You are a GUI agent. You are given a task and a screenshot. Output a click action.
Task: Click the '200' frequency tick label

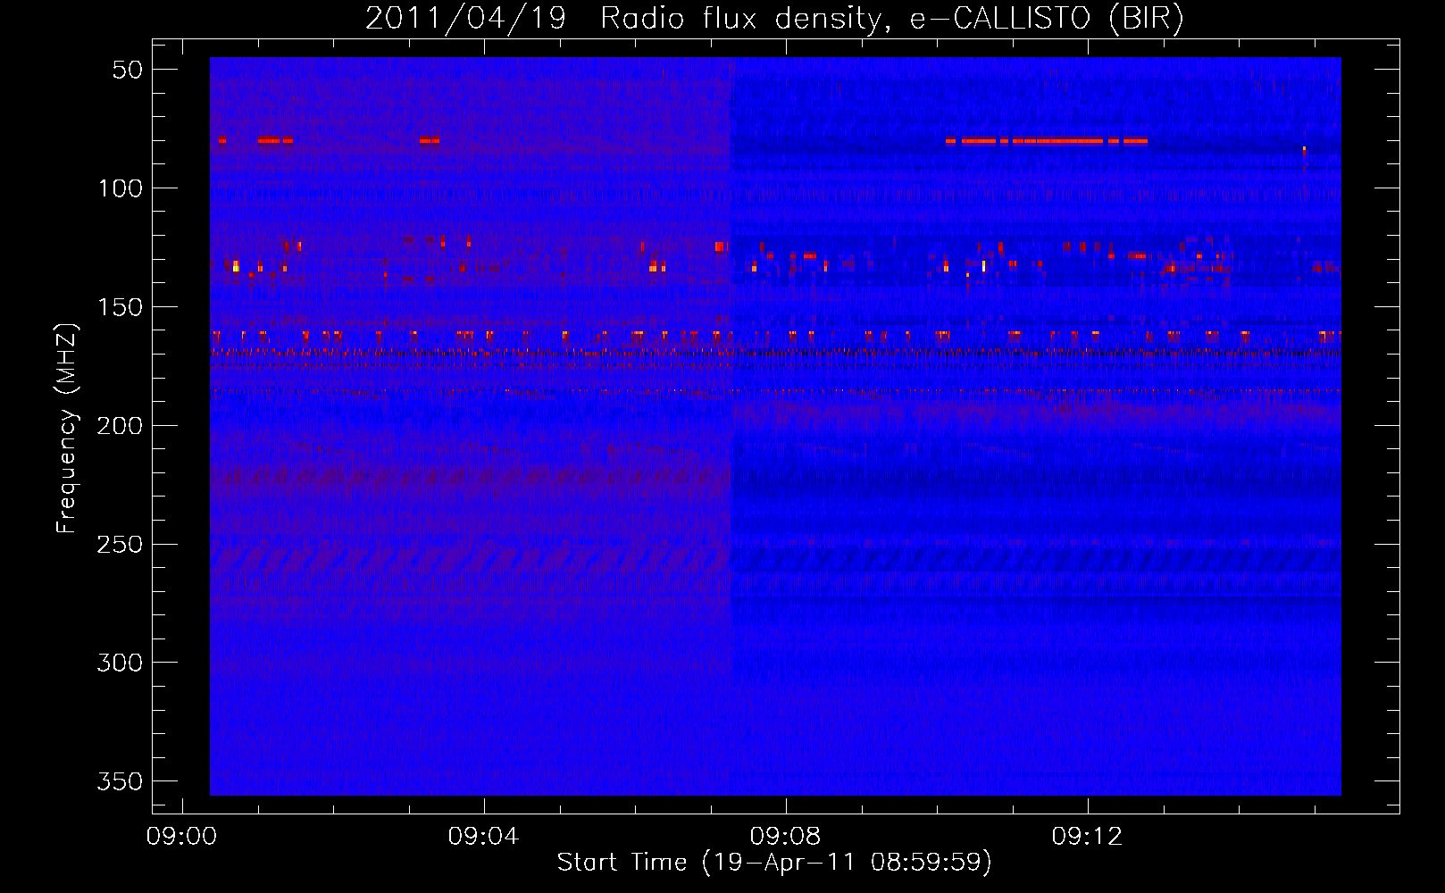(120, 426)
